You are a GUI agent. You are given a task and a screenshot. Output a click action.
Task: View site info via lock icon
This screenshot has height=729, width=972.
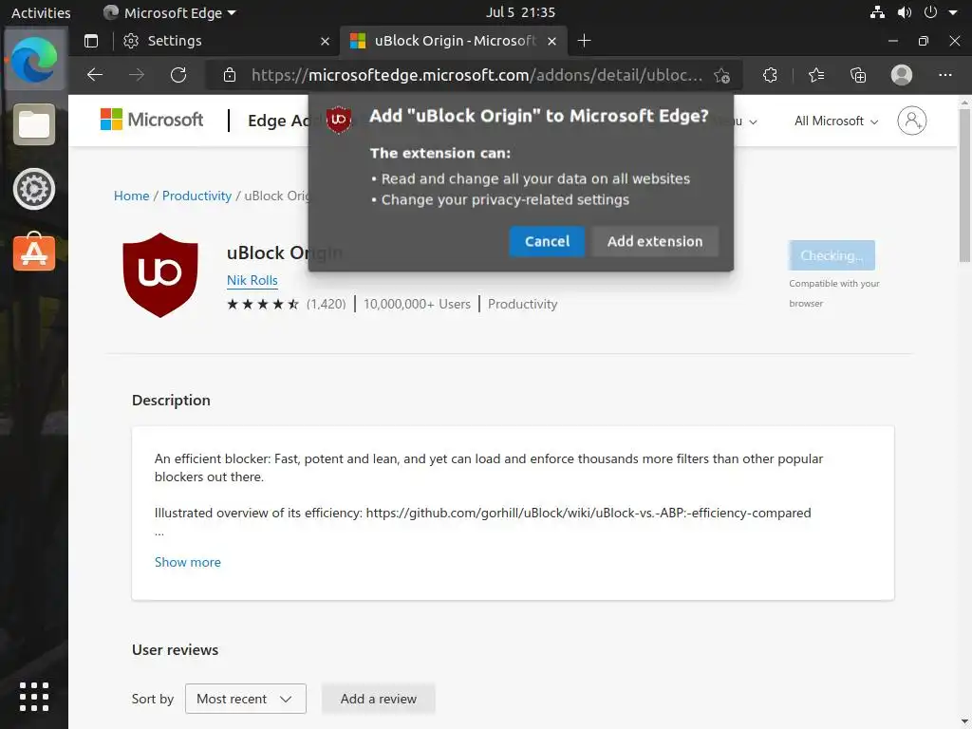(230, 75)
